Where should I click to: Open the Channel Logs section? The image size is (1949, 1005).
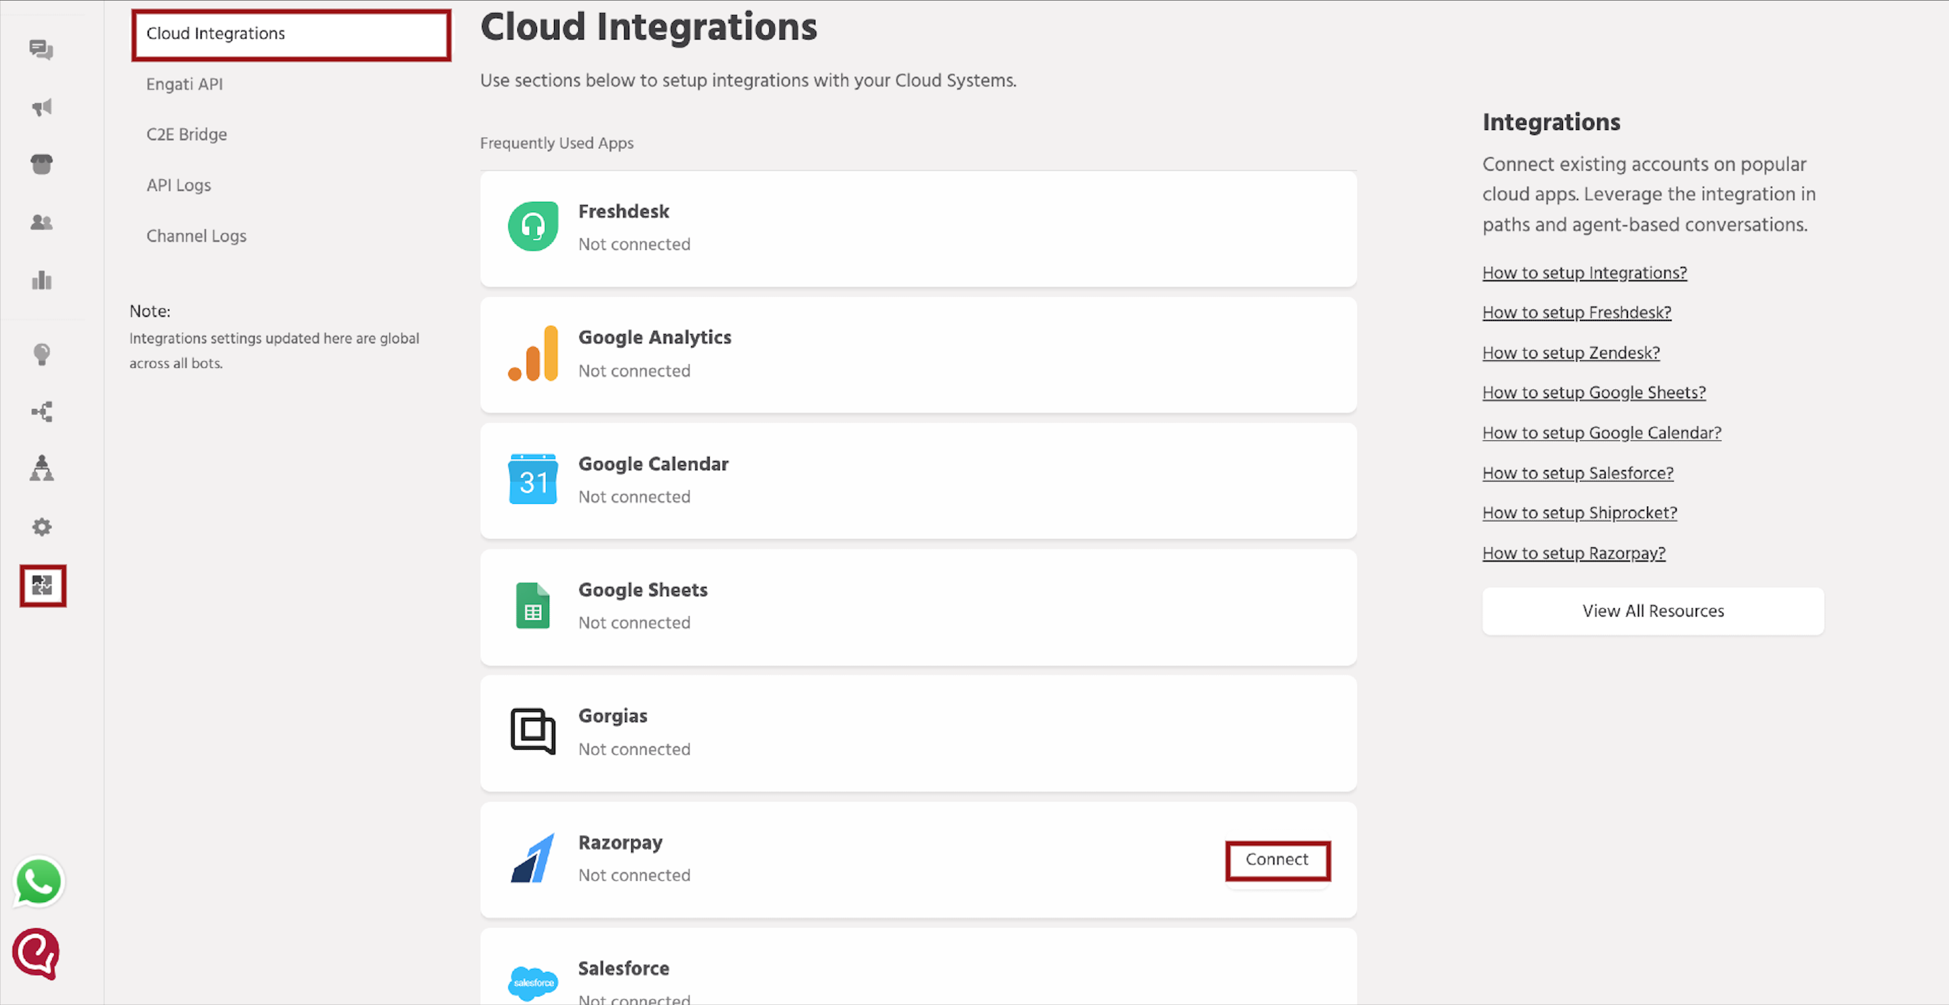tap(196, 236)
